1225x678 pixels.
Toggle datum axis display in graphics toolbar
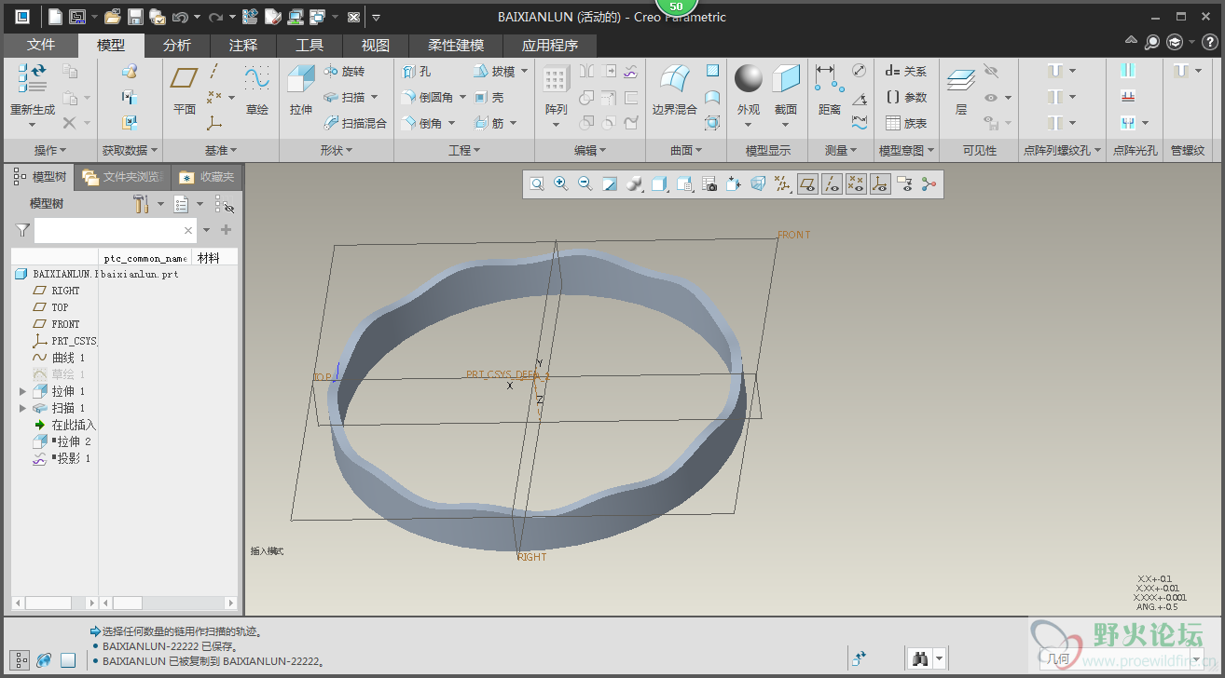point(832,184)
